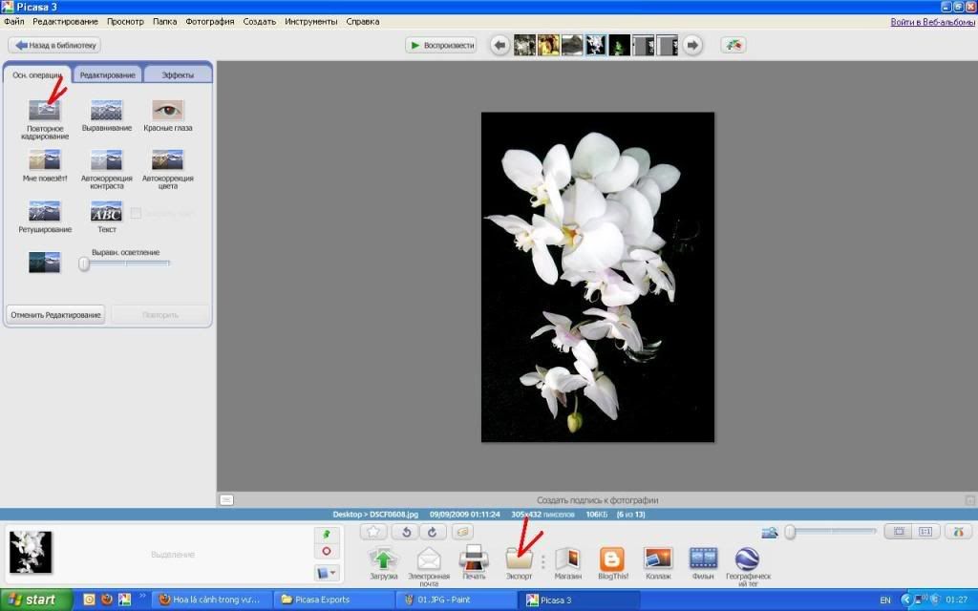The height and width of the screenshot is (611, 978).
Task: Add text with the Текст tool
Action: click(106, 211)
